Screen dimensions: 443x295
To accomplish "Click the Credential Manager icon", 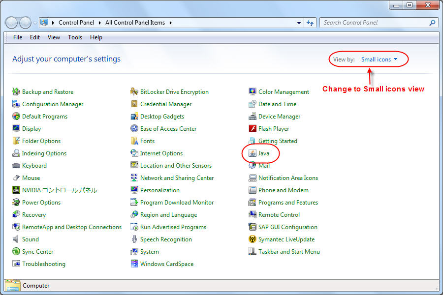I will point(134,104).
